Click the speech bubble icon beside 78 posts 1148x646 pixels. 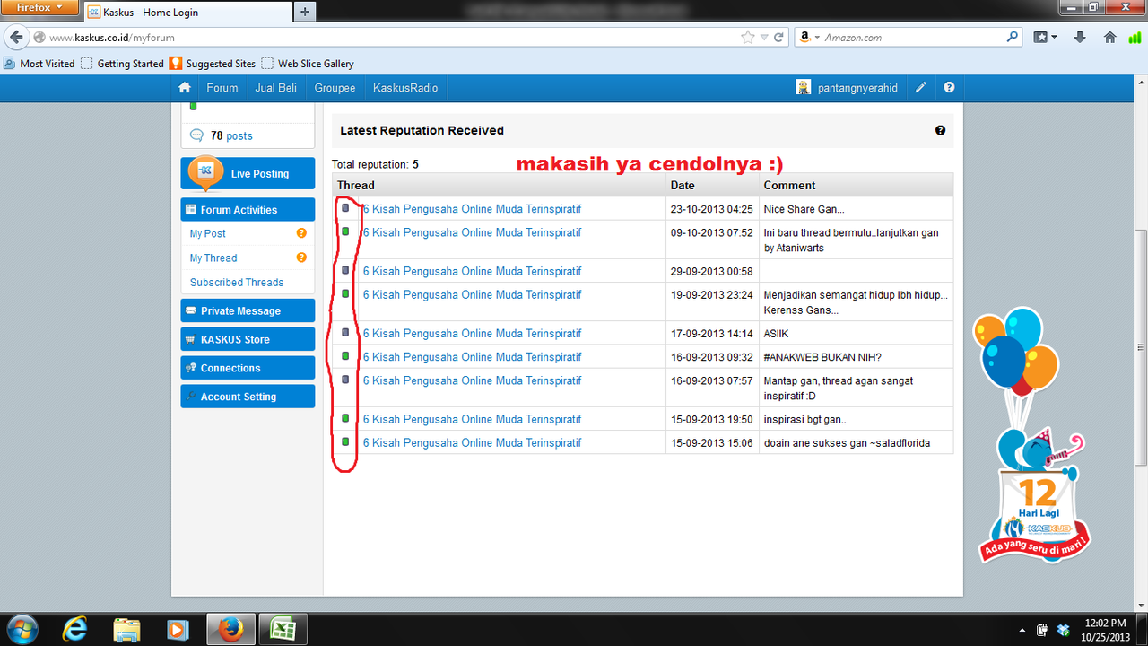(197, 135)
